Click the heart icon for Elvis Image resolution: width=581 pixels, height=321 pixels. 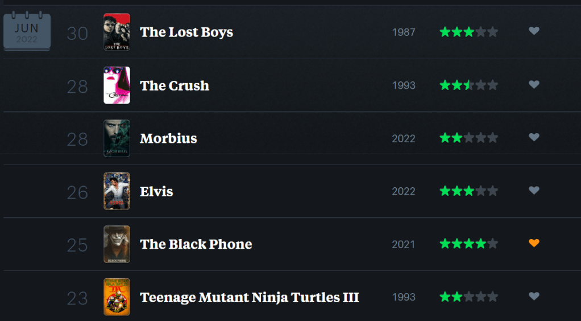[534, 190]
